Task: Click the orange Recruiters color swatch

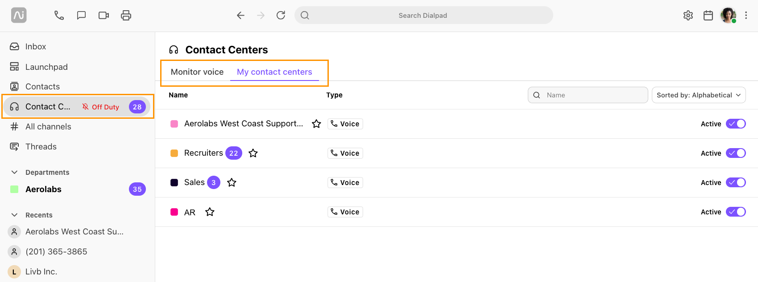Action: 174,153
